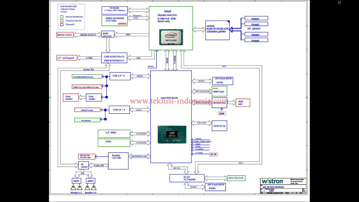Click the 2G gDDR5 label
The width and height of the screenshot is (359, 202).
click(x=254, y=29)
